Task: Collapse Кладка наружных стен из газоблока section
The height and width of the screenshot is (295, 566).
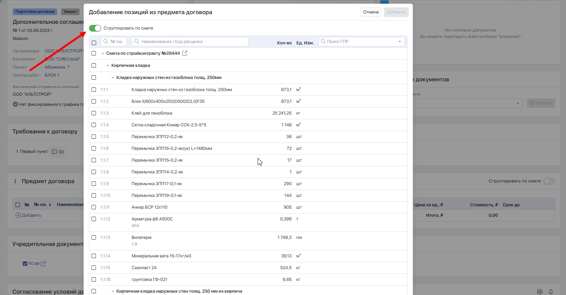Action: click(113, 78)
